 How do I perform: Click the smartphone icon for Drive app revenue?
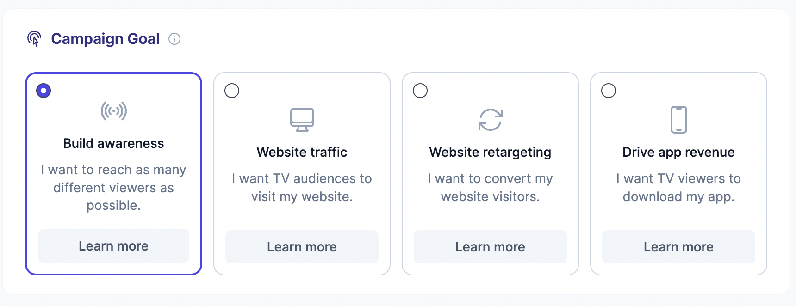(679, 120)
